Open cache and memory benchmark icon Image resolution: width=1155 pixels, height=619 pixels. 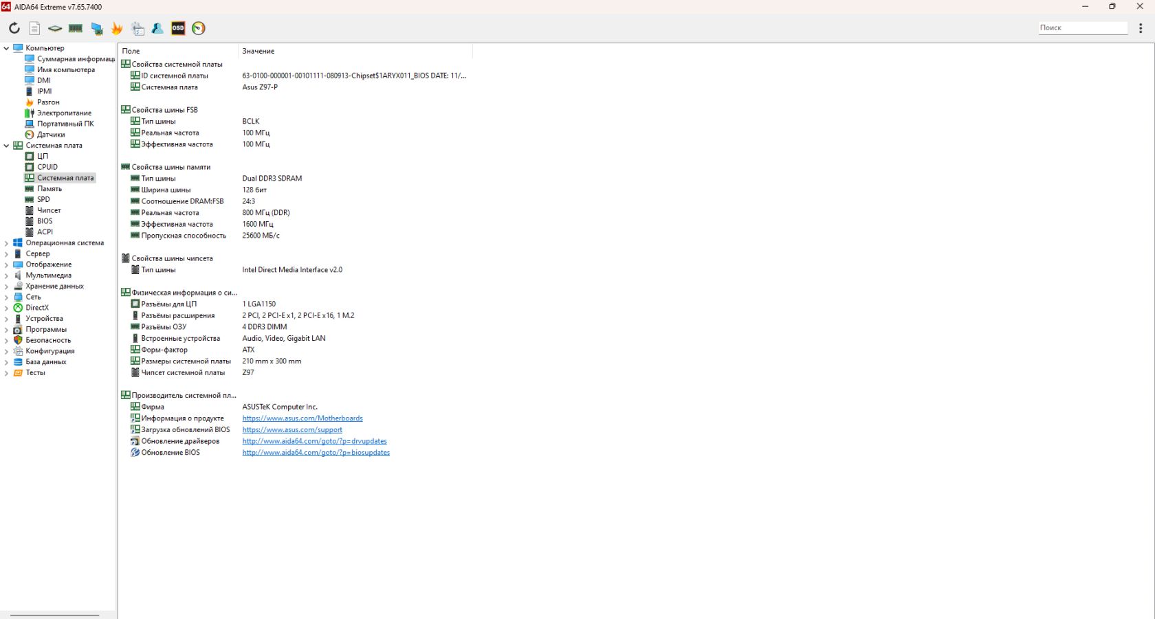tap(76, 28)
